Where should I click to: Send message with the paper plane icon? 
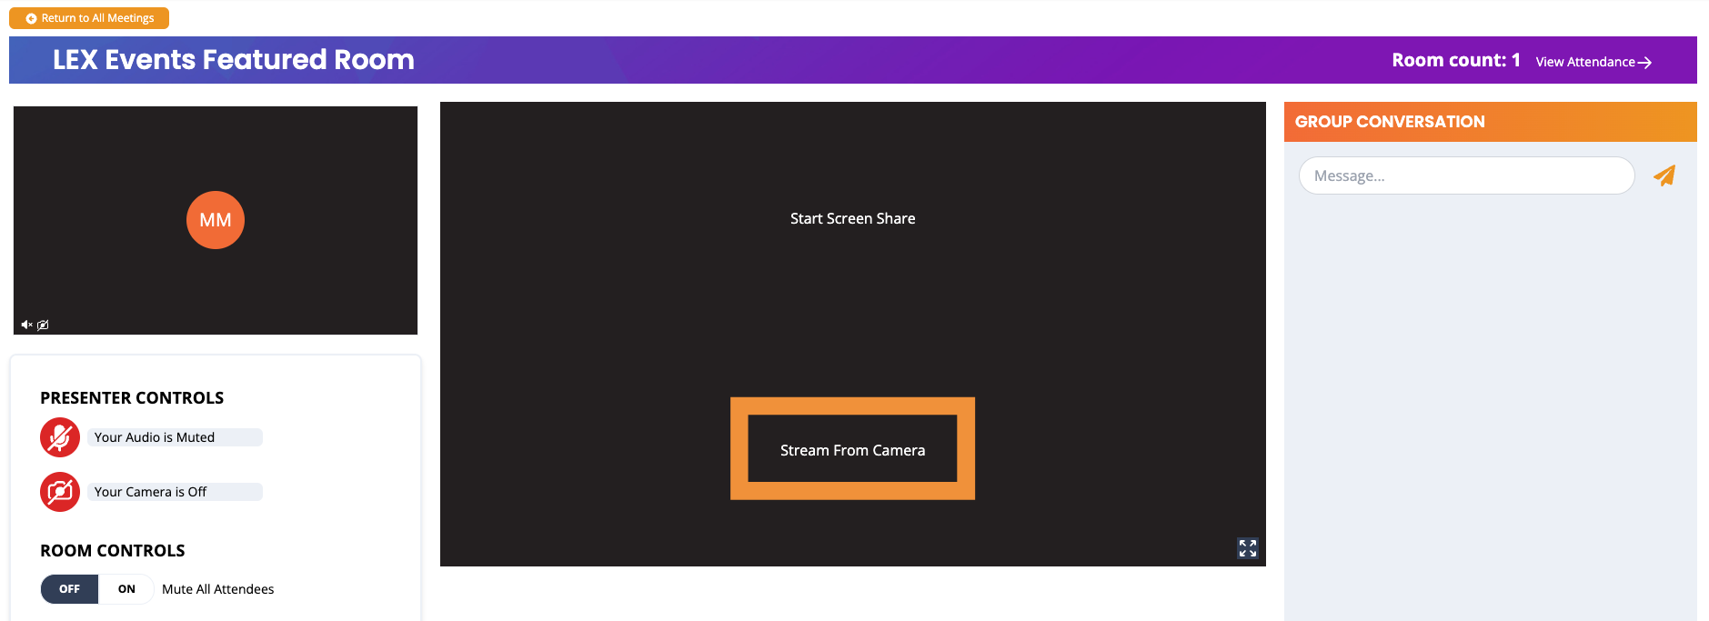tap(1664, 175)
